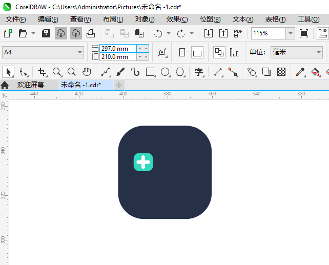Image resolution: width=329 pixels, height=265 pixels.
Task: Open the 编辑(E) menu
Action: click(x=48, y=19)
